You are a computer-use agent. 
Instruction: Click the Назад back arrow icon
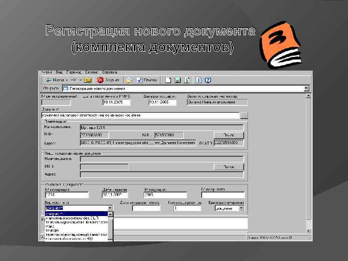click(x=48, y=80)
